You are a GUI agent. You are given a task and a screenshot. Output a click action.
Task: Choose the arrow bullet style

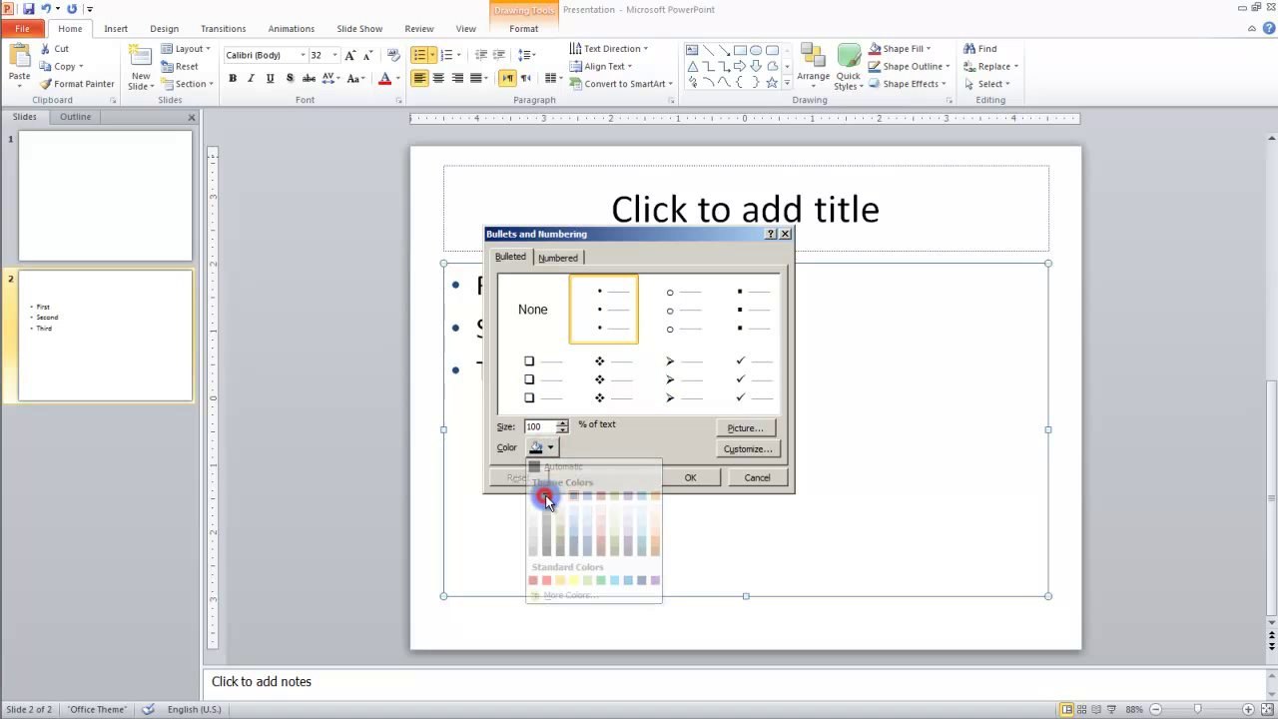coord(684,379)
